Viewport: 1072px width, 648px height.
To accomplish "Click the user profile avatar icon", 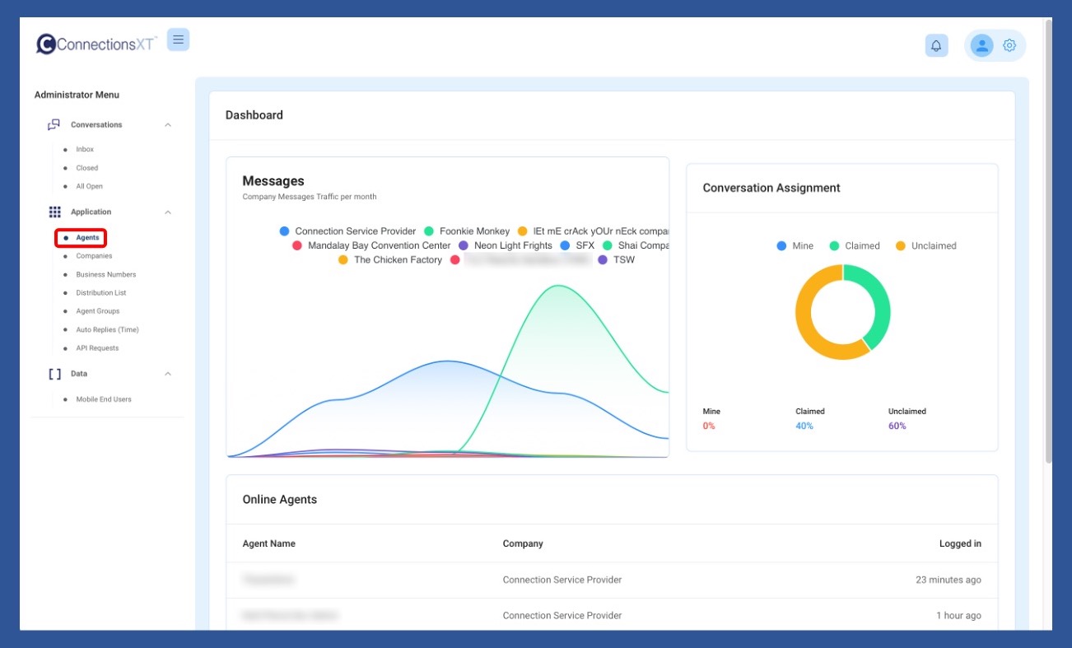I will click(981, 45).
